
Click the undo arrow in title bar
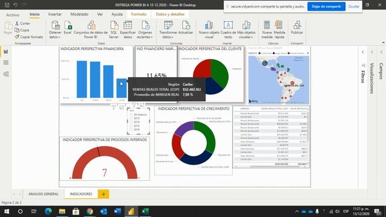[x=16, y=5]
